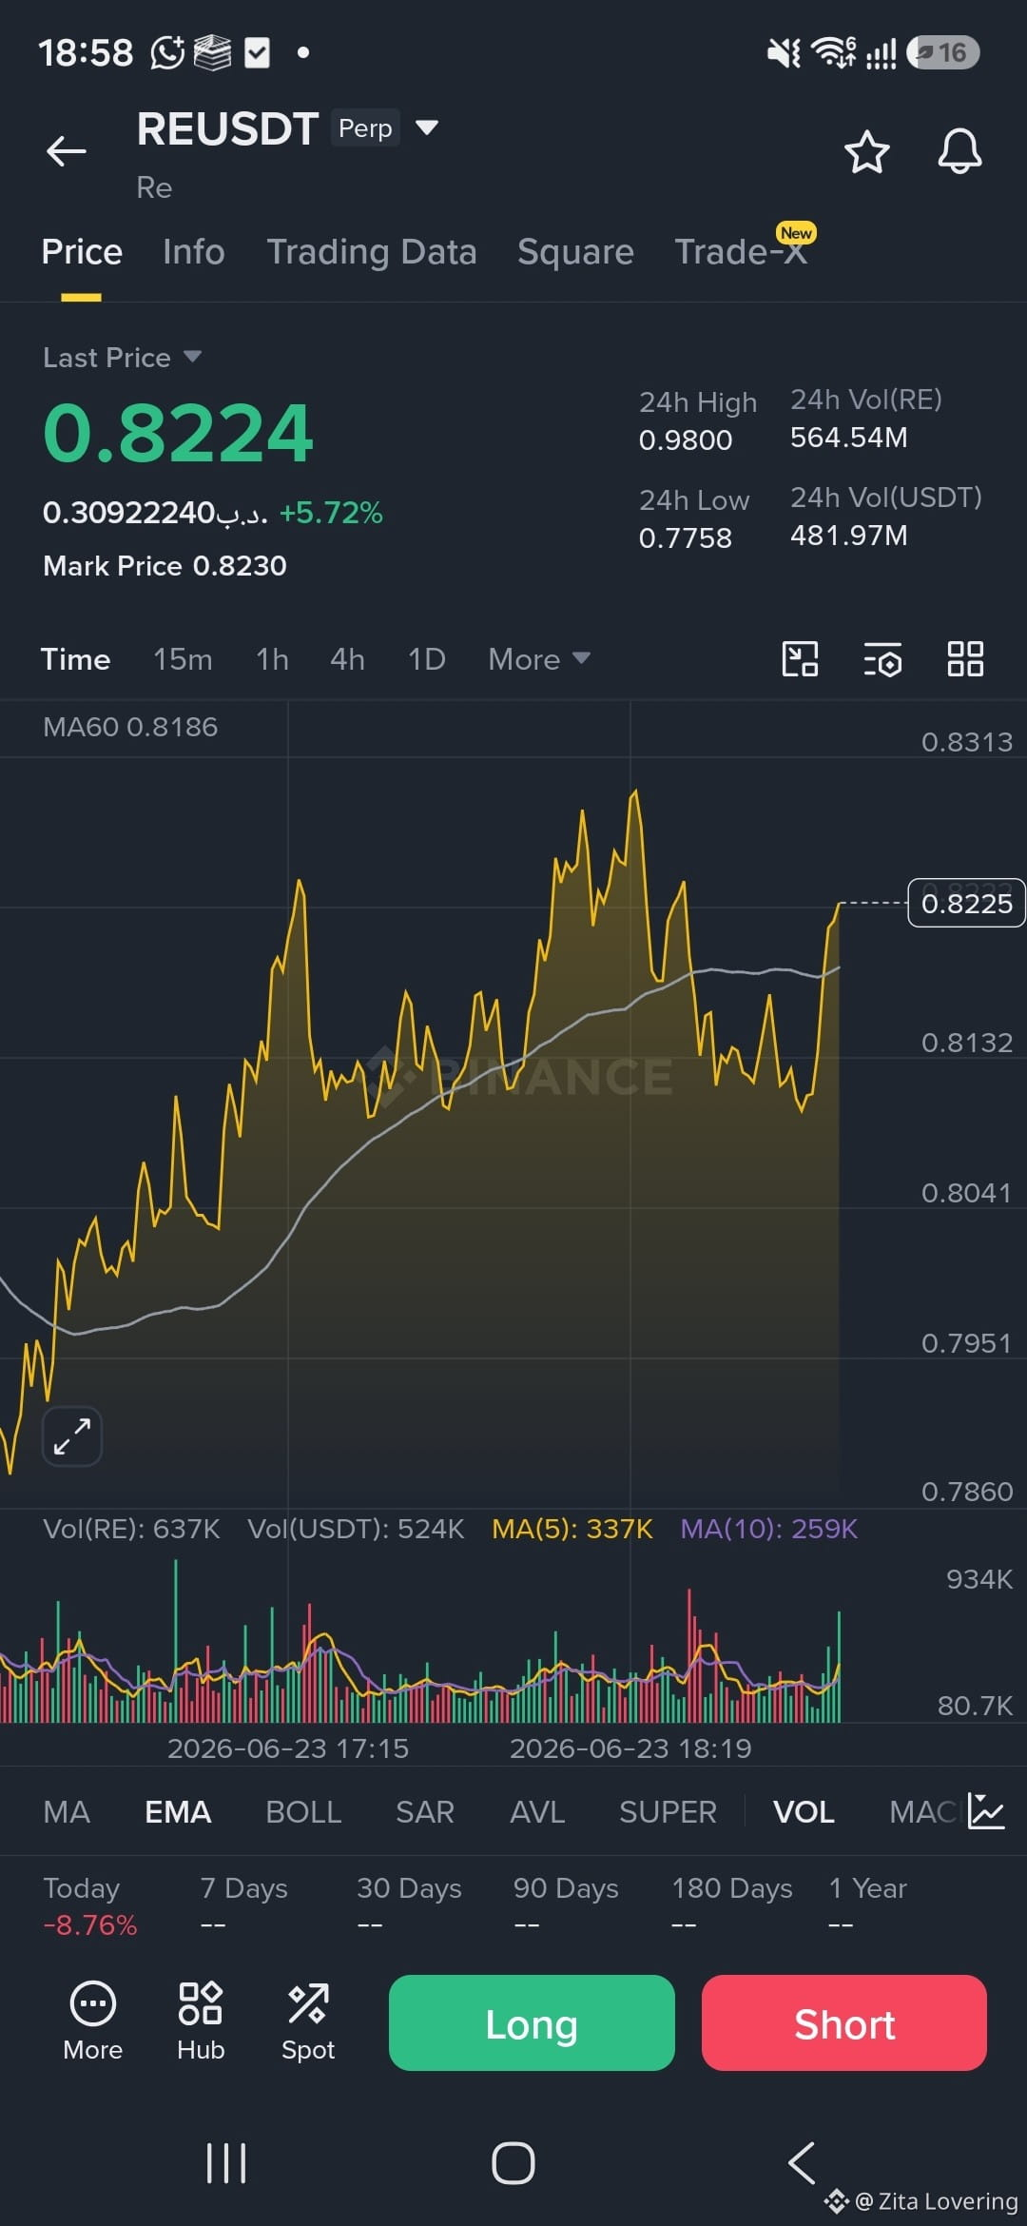Screen dimensions: 1027x2226
Task: Tap 24h Vol(USDT) 481.97M
Action: 849,536
